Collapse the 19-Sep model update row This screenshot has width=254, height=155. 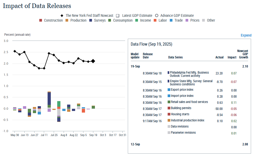coord(135,66)
